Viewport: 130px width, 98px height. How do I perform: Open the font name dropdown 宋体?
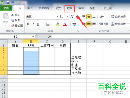click(x=57, y=17)
